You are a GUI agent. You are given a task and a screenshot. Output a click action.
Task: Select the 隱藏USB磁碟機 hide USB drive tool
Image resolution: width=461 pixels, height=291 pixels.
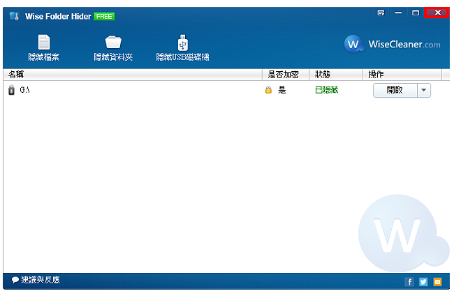pos(182,47)
